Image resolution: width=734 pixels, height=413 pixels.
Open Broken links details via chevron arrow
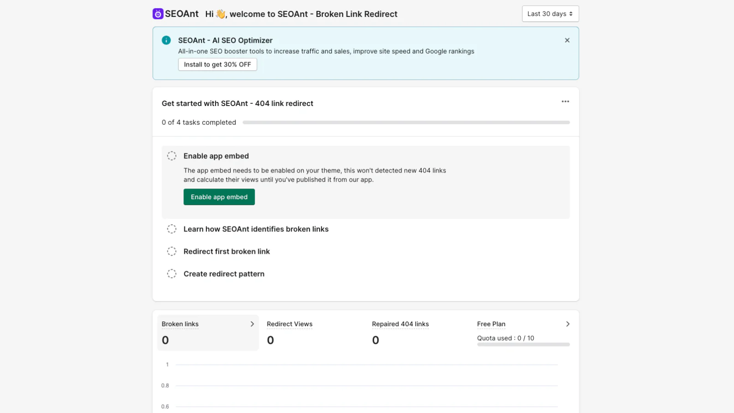(252, 324)
